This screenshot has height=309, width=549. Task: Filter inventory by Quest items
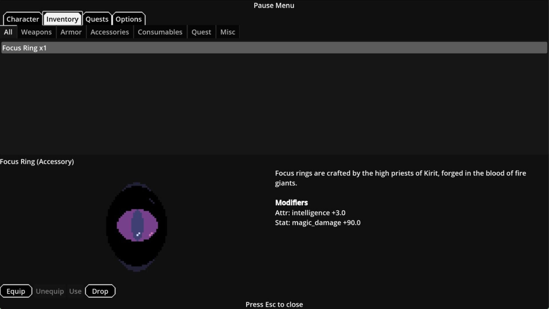(201, 32)
